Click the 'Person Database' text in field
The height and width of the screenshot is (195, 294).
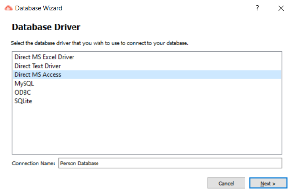tap(79, 163)
